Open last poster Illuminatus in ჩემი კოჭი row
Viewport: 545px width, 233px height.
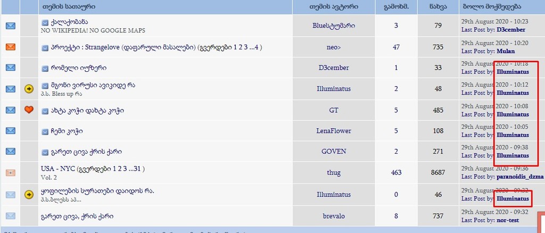[513, 135]
